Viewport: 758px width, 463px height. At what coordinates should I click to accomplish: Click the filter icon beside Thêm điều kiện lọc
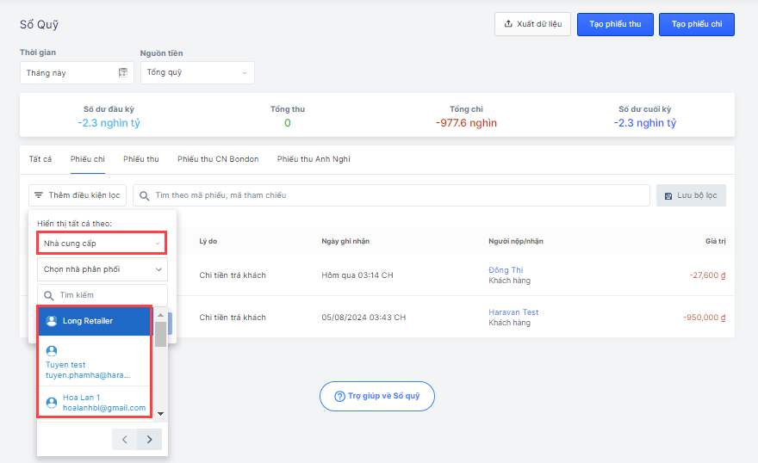pyautogui.click(x=39, y=196)
